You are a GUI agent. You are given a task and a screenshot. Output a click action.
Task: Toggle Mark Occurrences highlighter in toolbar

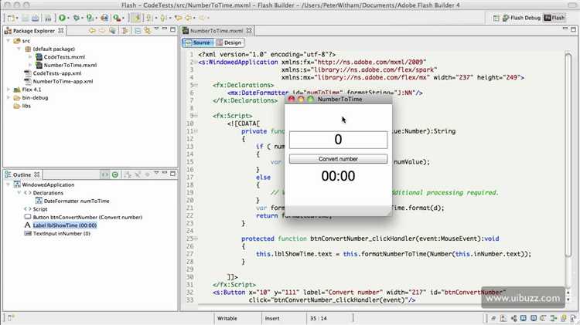pos(136,18)
